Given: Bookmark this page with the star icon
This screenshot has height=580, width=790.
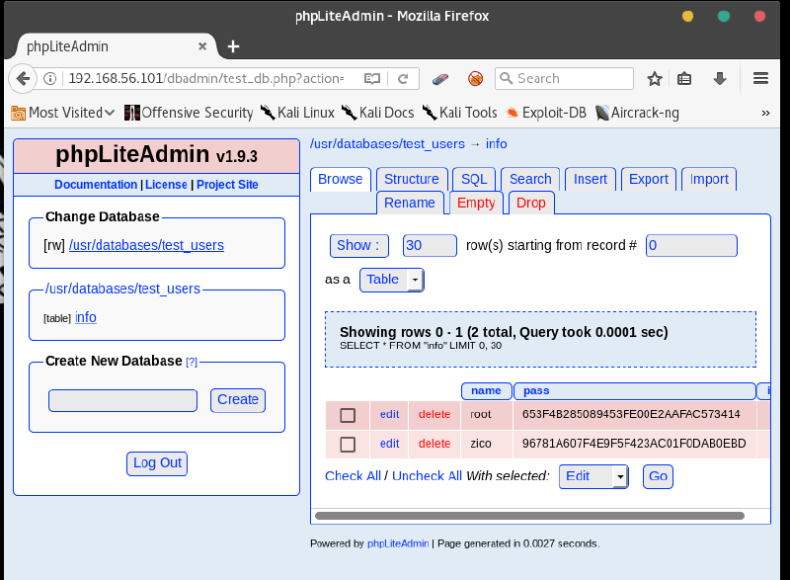Looking at the screenshot, I should tap(655, 79).
